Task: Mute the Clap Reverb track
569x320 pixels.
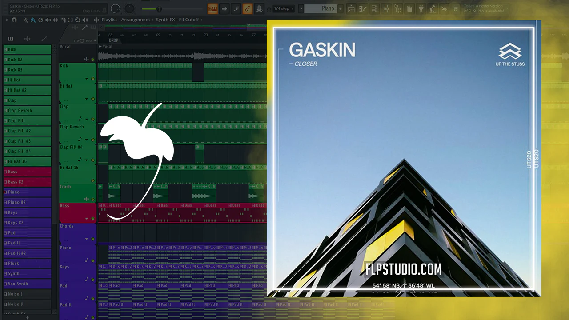Action: pos(93,140)
